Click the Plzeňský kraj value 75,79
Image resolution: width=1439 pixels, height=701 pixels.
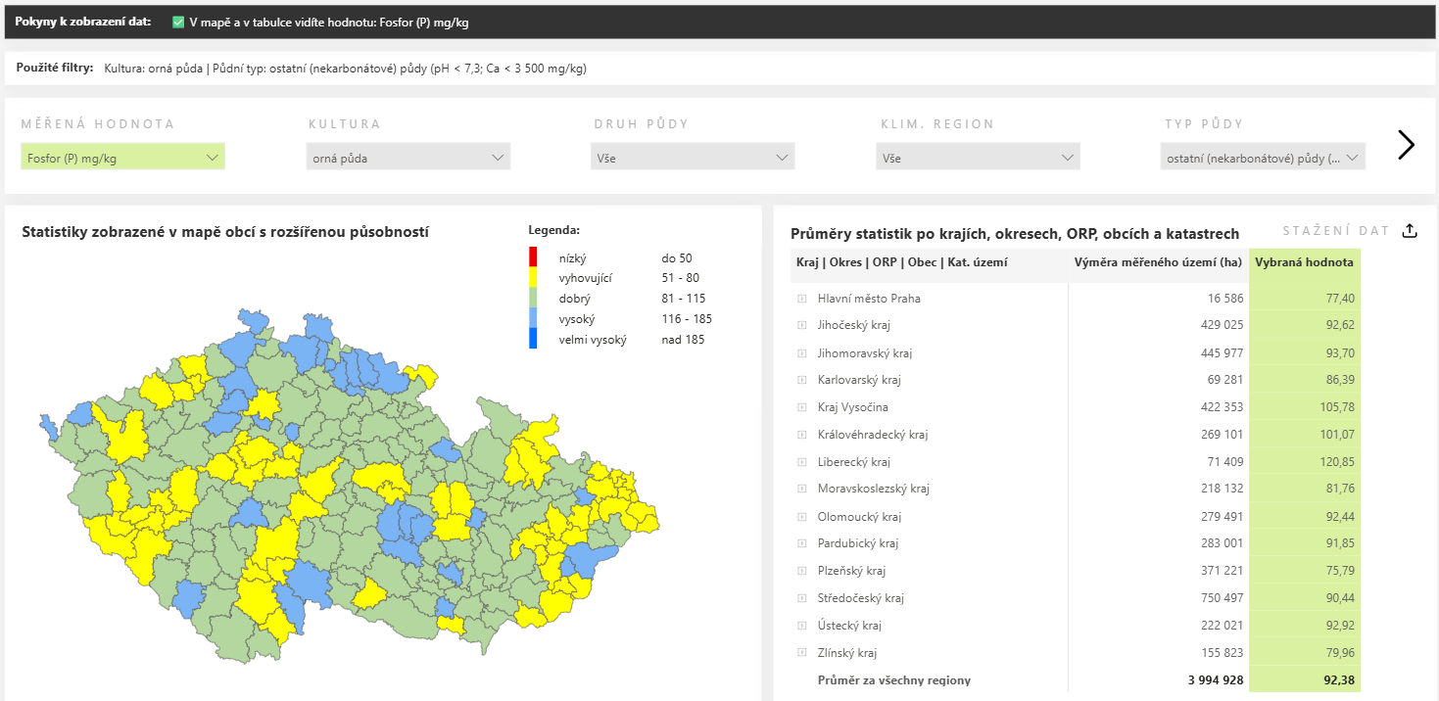click(x=1340, y=571)
